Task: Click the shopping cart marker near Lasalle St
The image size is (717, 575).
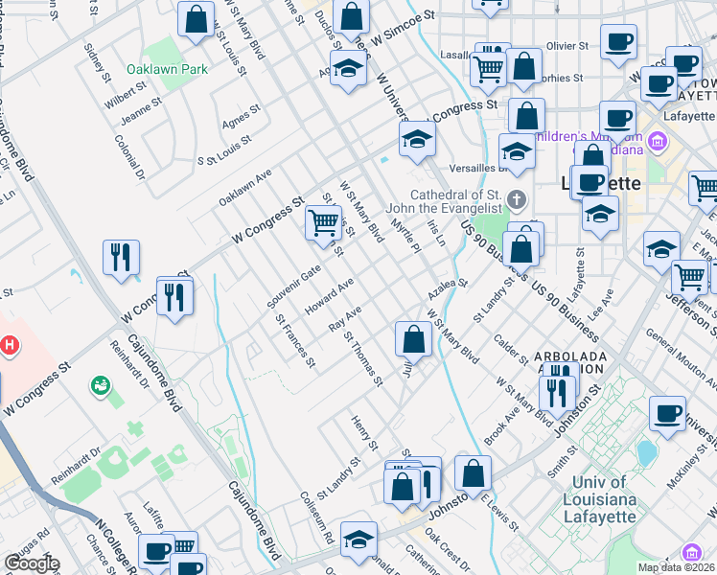Action: 488,72
